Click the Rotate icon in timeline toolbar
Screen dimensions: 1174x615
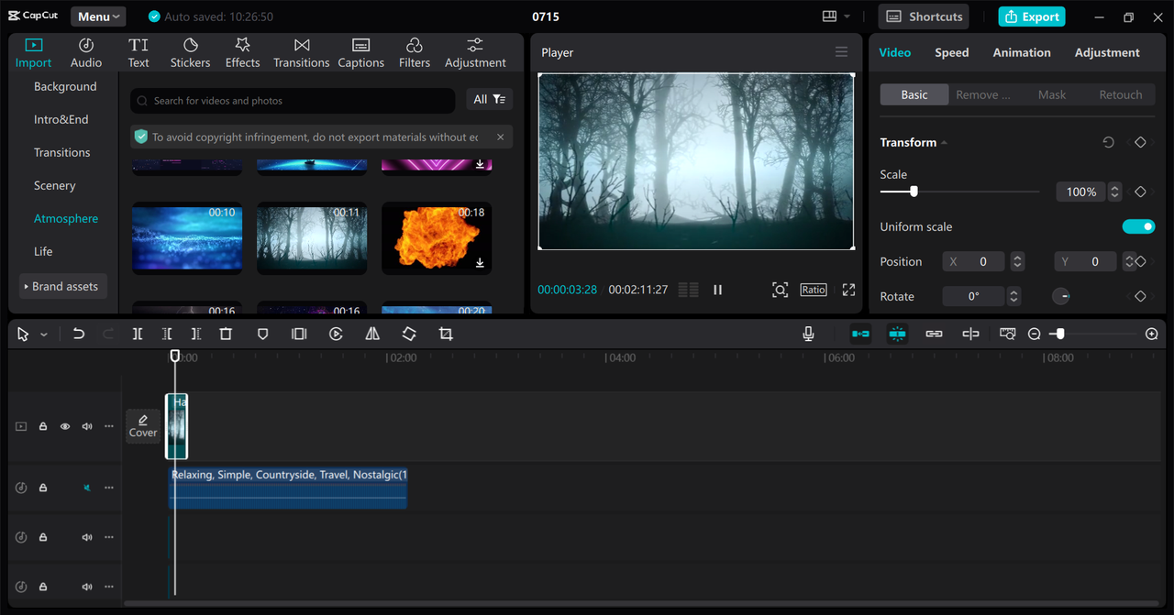pos(409,335)
